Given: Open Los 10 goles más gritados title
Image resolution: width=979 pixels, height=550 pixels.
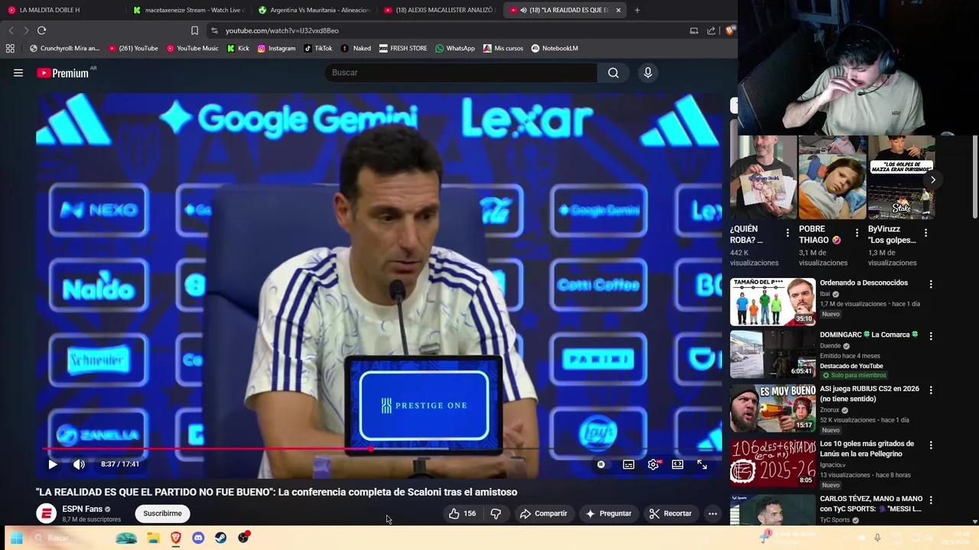Looking at the screenshot, I should coord(867,448).
